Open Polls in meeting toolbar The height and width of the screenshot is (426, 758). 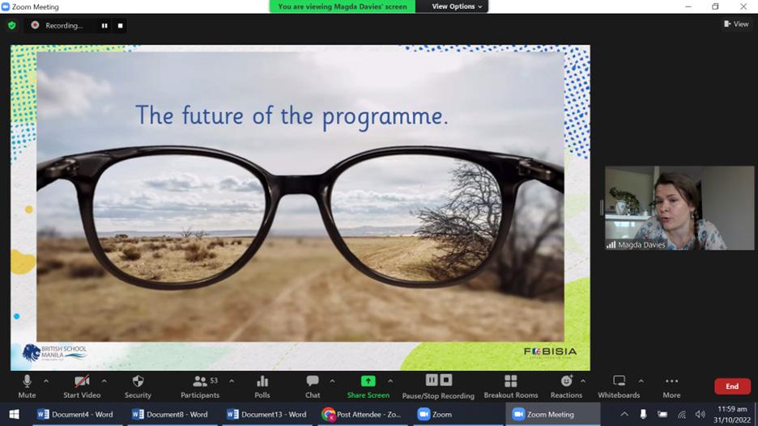click(x=262, y=386)
